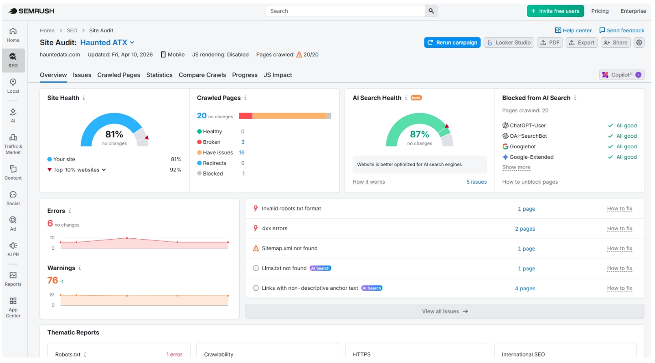Click the Site Health 81% gauge

click(114, 130)
